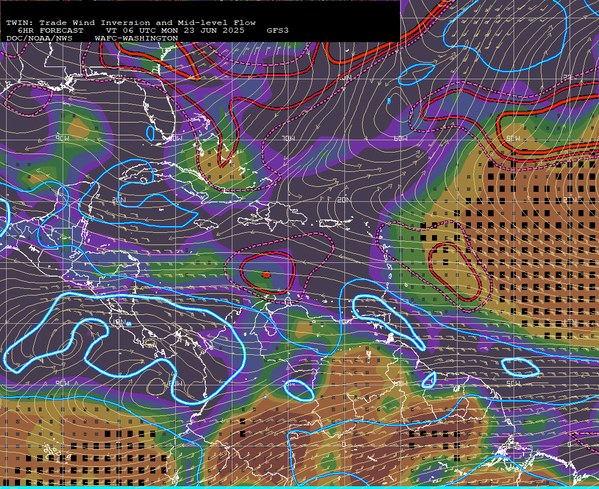Click the 'DOC/NOAA/NWS' source label
599x489 pixels.
[x=39, y=38]
